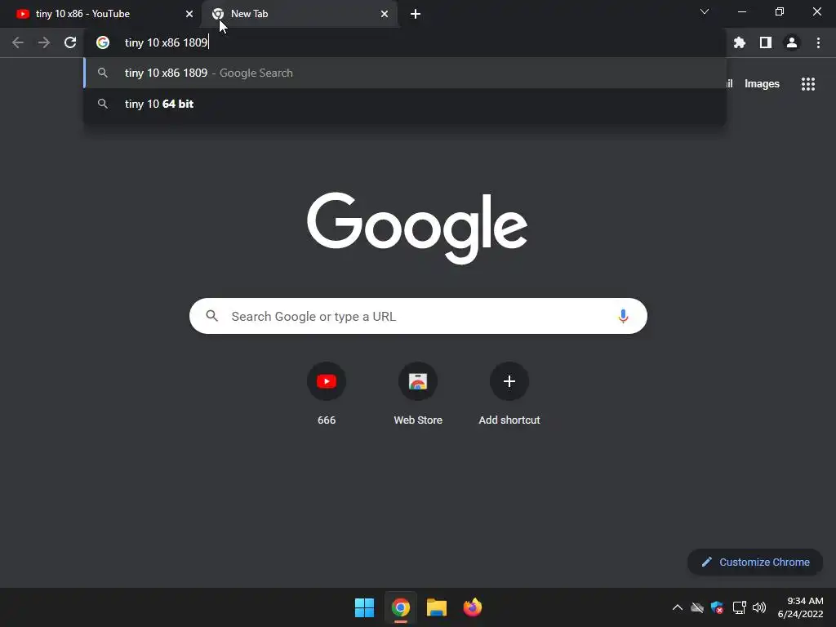Toggle the side panel icon
The width and height of the screenshot is (836, 627).
click(766, 42)
